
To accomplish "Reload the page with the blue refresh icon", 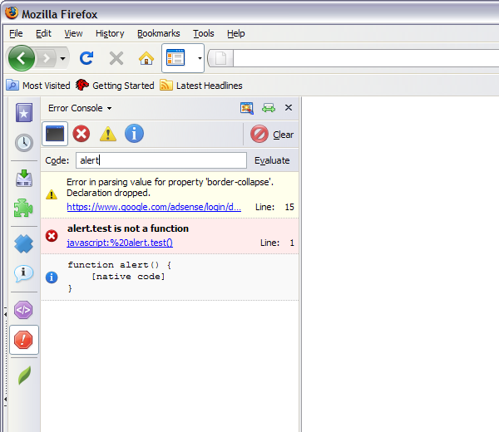I will tap(86, 58).
